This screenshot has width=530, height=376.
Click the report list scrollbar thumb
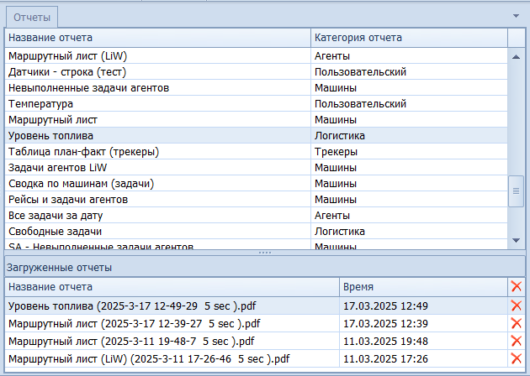[518, 191]
